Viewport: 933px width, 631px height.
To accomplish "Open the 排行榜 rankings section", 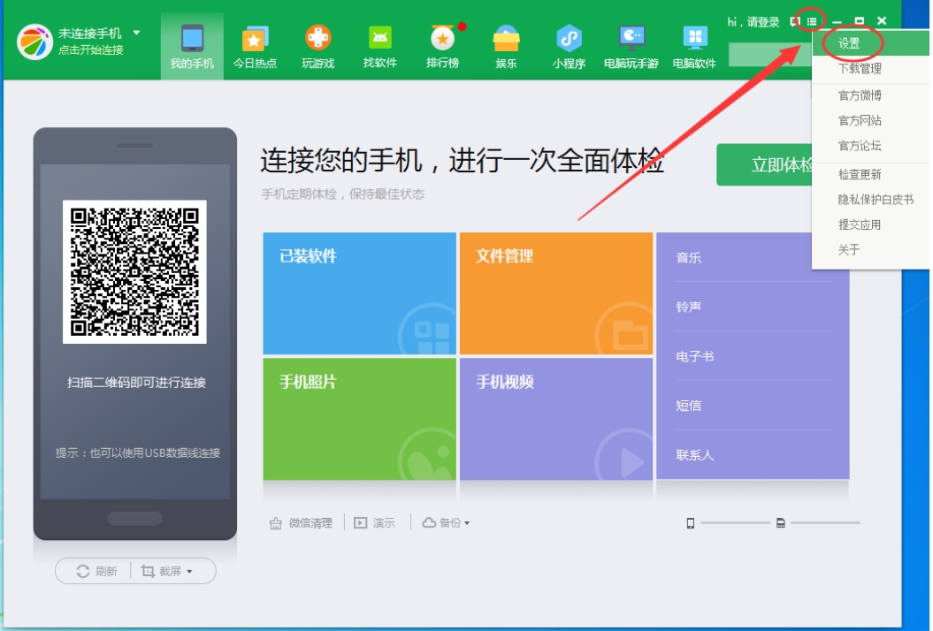I will pos(443,46).
